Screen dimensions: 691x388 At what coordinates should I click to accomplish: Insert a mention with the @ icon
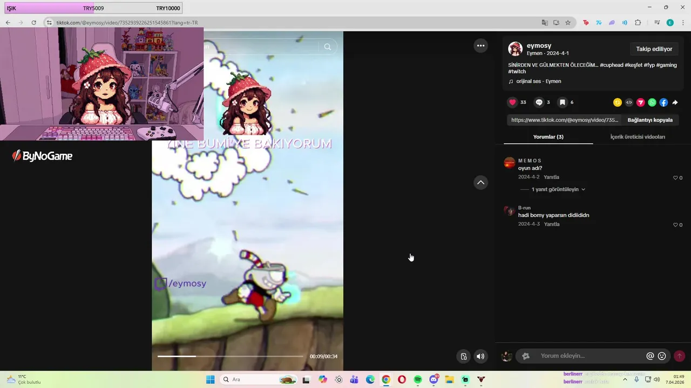650,356
